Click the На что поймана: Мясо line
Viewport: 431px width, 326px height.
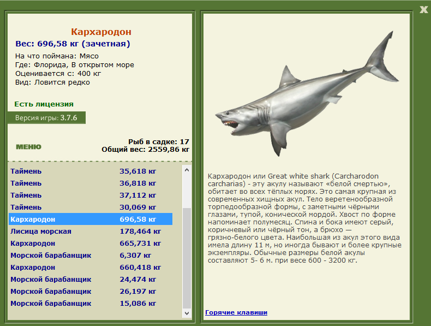(57, 56)
